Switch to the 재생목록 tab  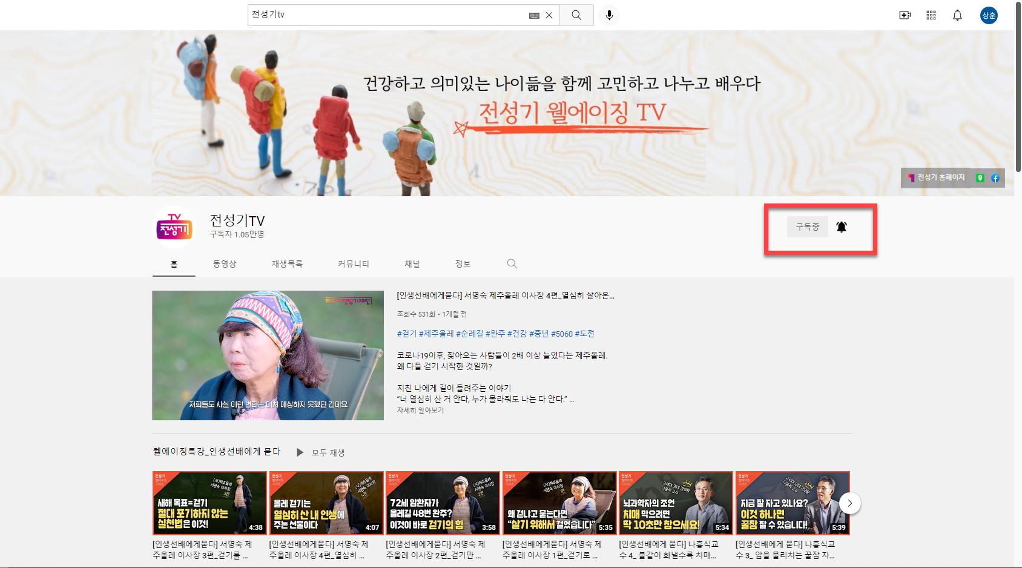click(x=287, y=264)
